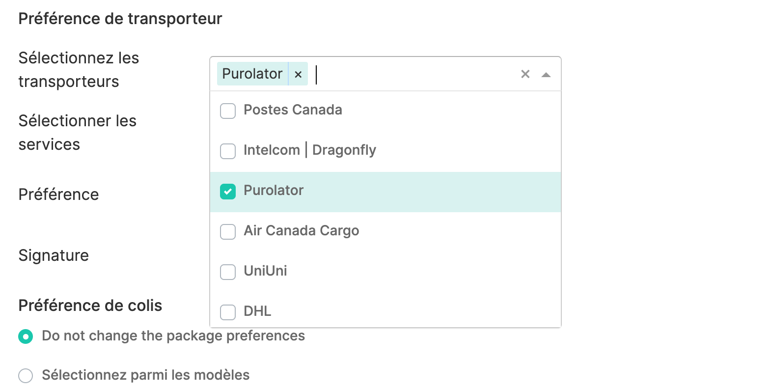Click inside the carrier search input field

point(413,74)
